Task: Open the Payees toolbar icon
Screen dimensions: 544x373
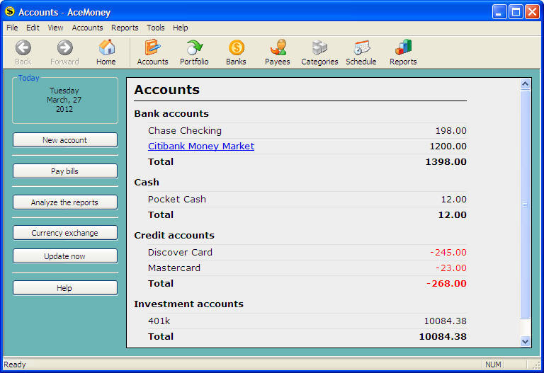Action: (278, 47)
